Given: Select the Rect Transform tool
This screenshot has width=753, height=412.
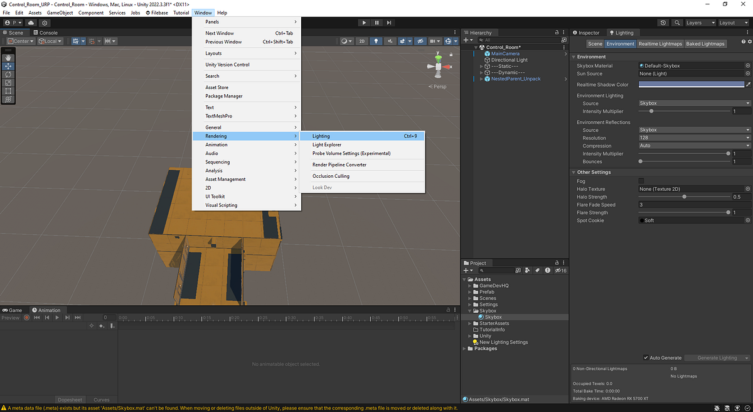Looking at the screenshot, I should pos(8,90).
